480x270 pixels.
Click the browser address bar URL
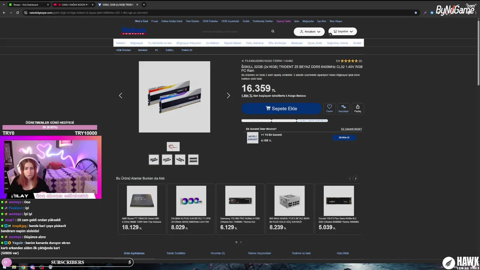point(88,13)
